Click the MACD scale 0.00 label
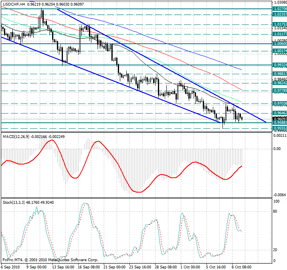The height and width of the screenshot is (270, 287). click(277, 149)
